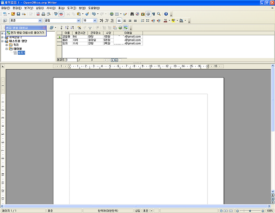The width and height of the screenshot is (275, 213).
Task: Open the 도구(T) menu
Action: [71, 8]
